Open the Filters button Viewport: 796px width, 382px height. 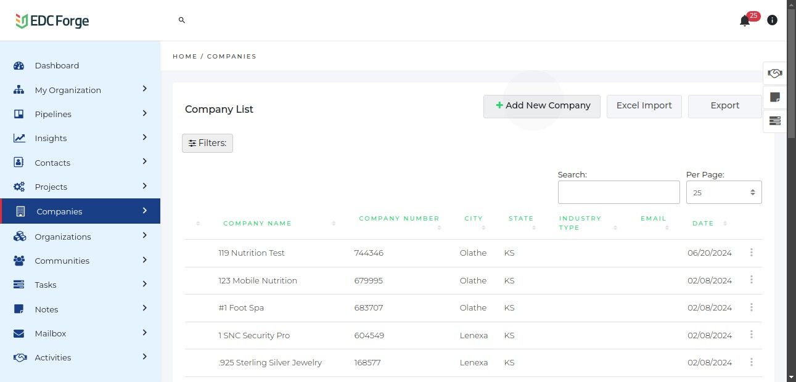[x=207, y=143]
